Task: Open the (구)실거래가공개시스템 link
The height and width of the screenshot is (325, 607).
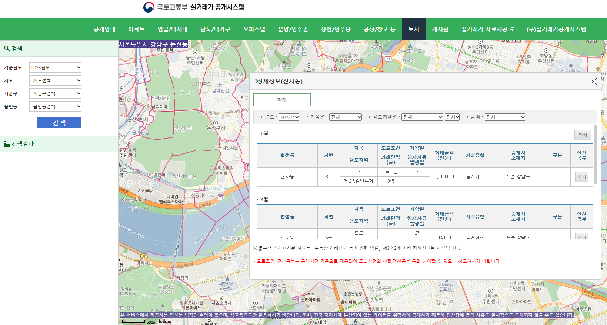Action: 556,29
